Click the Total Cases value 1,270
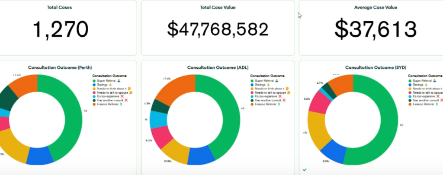443x175 pixels. pos(60,29)
